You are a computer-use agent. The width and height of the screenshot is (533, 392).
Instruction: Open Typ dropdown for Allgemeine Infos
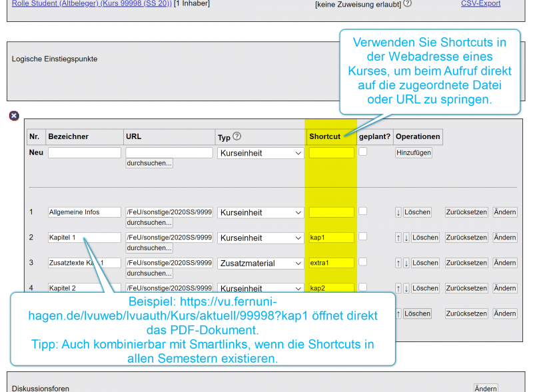click(261, 213)
